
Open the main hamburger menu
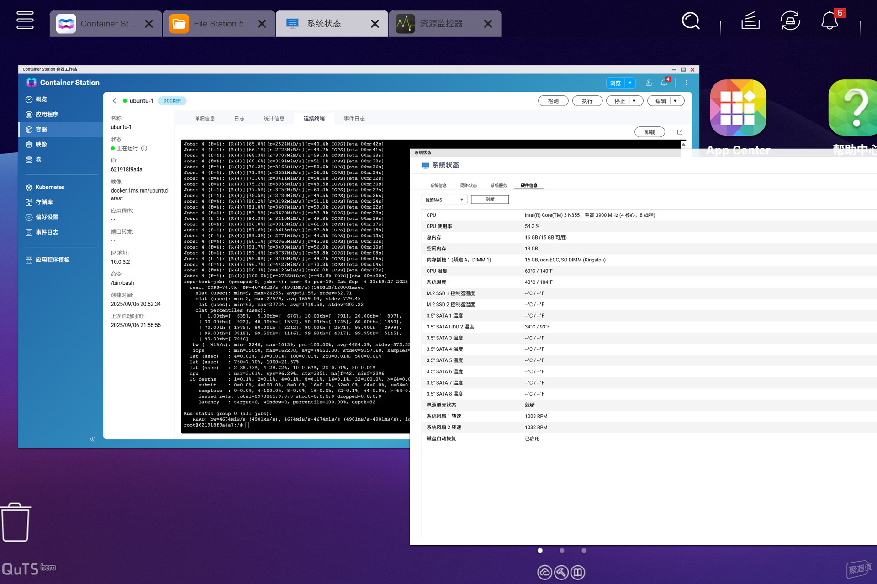[25, 20]
